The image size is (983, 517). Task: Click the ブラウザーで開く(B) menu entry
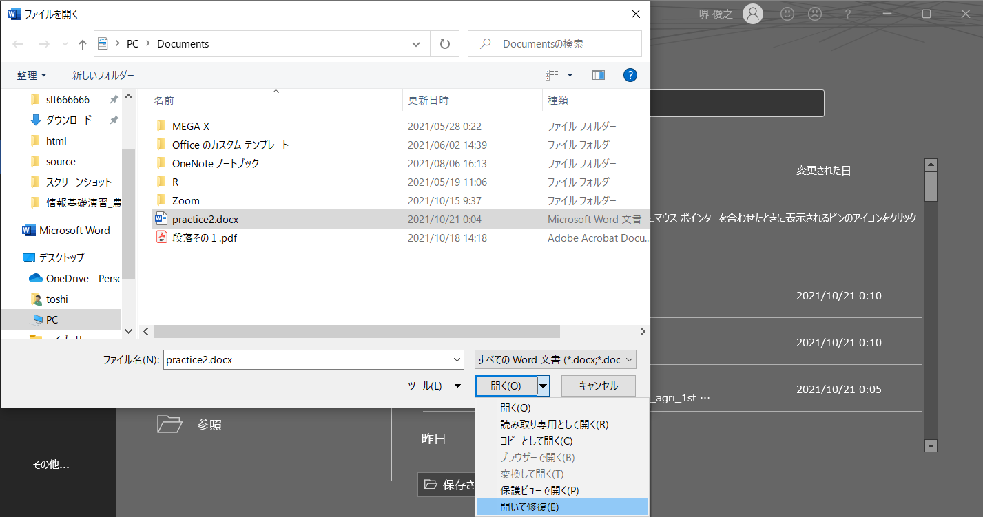coord(537,458)
